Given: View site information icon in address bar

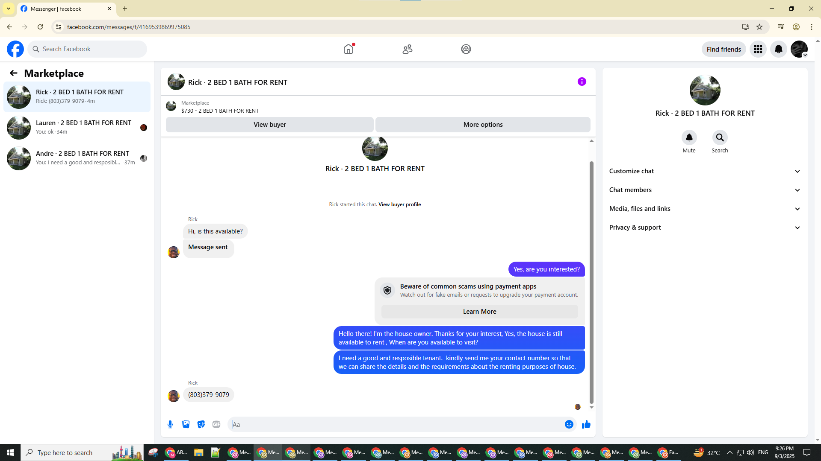Looking at the screenshot, I should tap(59, 27).
